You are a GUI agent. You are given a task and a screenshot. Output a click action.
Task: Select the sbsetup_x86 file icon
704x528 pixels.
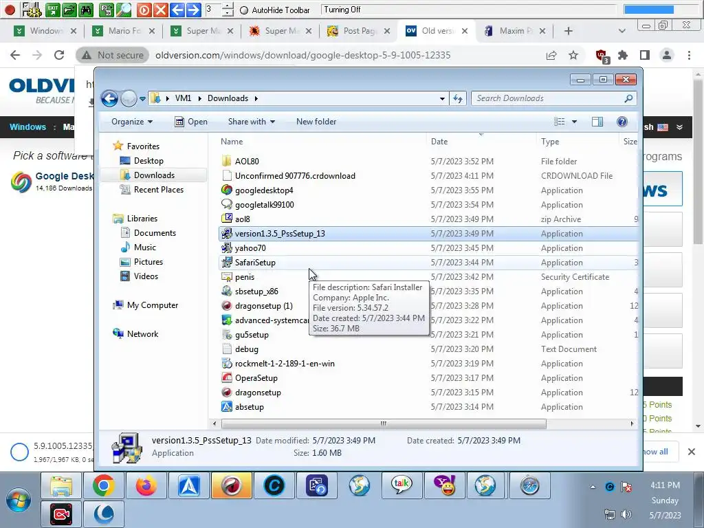tap(227, 291)
